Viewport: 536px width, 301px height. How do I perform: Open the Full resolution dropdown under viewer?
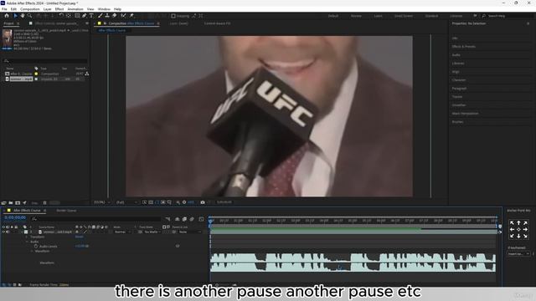pyautogui.click(x=126, y=202)
